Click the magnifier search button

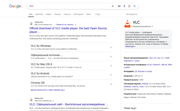[134, 6]
